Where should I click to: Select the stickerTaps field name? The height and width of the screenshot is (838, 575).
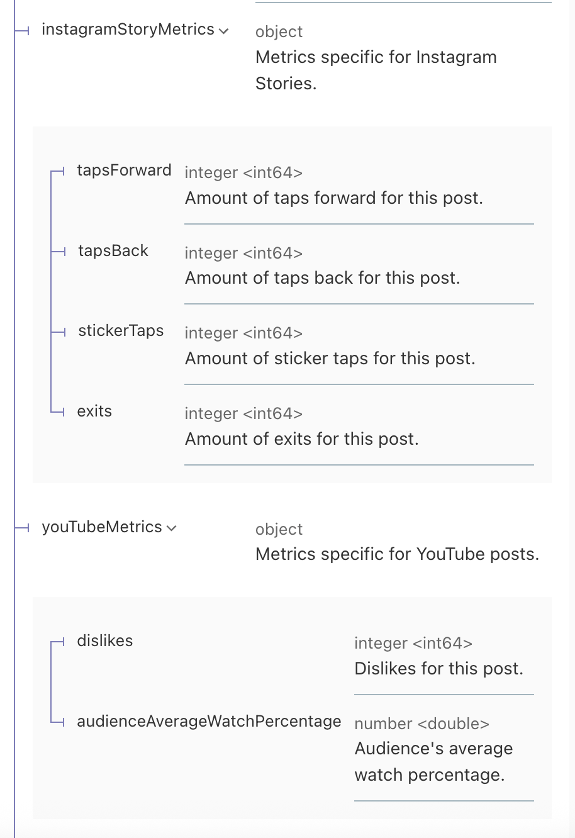click(x=120, y=331)
